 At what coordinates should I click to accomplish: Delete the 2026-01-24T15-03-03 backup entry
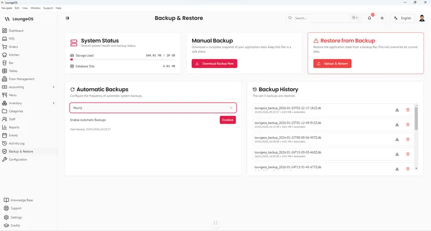pos(408,154)
